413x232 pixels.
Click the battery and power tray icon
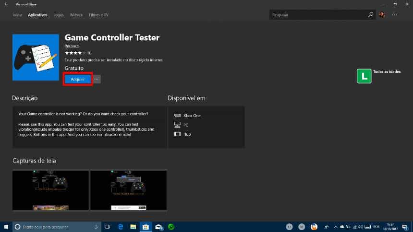[348, 227]
